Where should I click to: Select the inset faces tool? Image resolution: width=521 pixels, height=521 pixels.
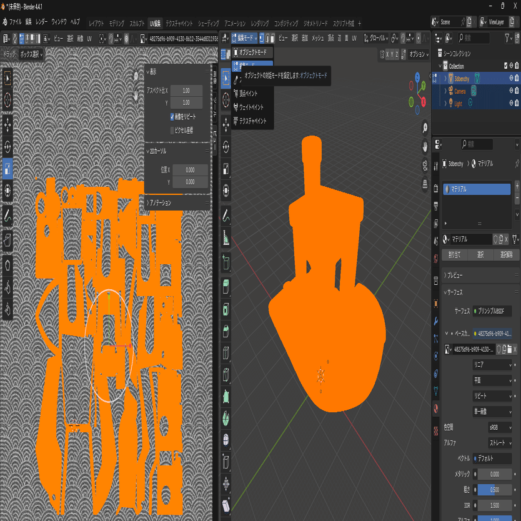click(226, 309)
